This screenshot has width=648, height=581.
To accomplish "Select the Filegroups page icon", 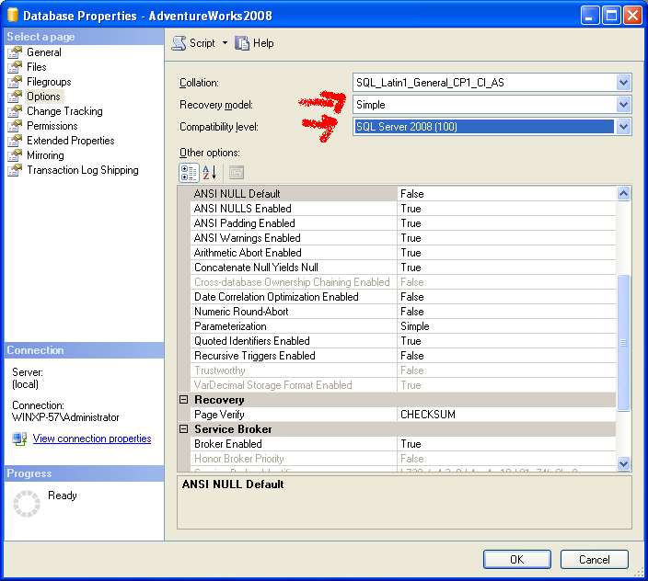I will (x=15, y=82).
